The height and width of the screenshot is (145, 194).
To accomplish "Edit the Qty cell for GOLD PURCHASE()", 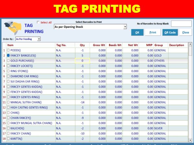I will coord(82,61).
